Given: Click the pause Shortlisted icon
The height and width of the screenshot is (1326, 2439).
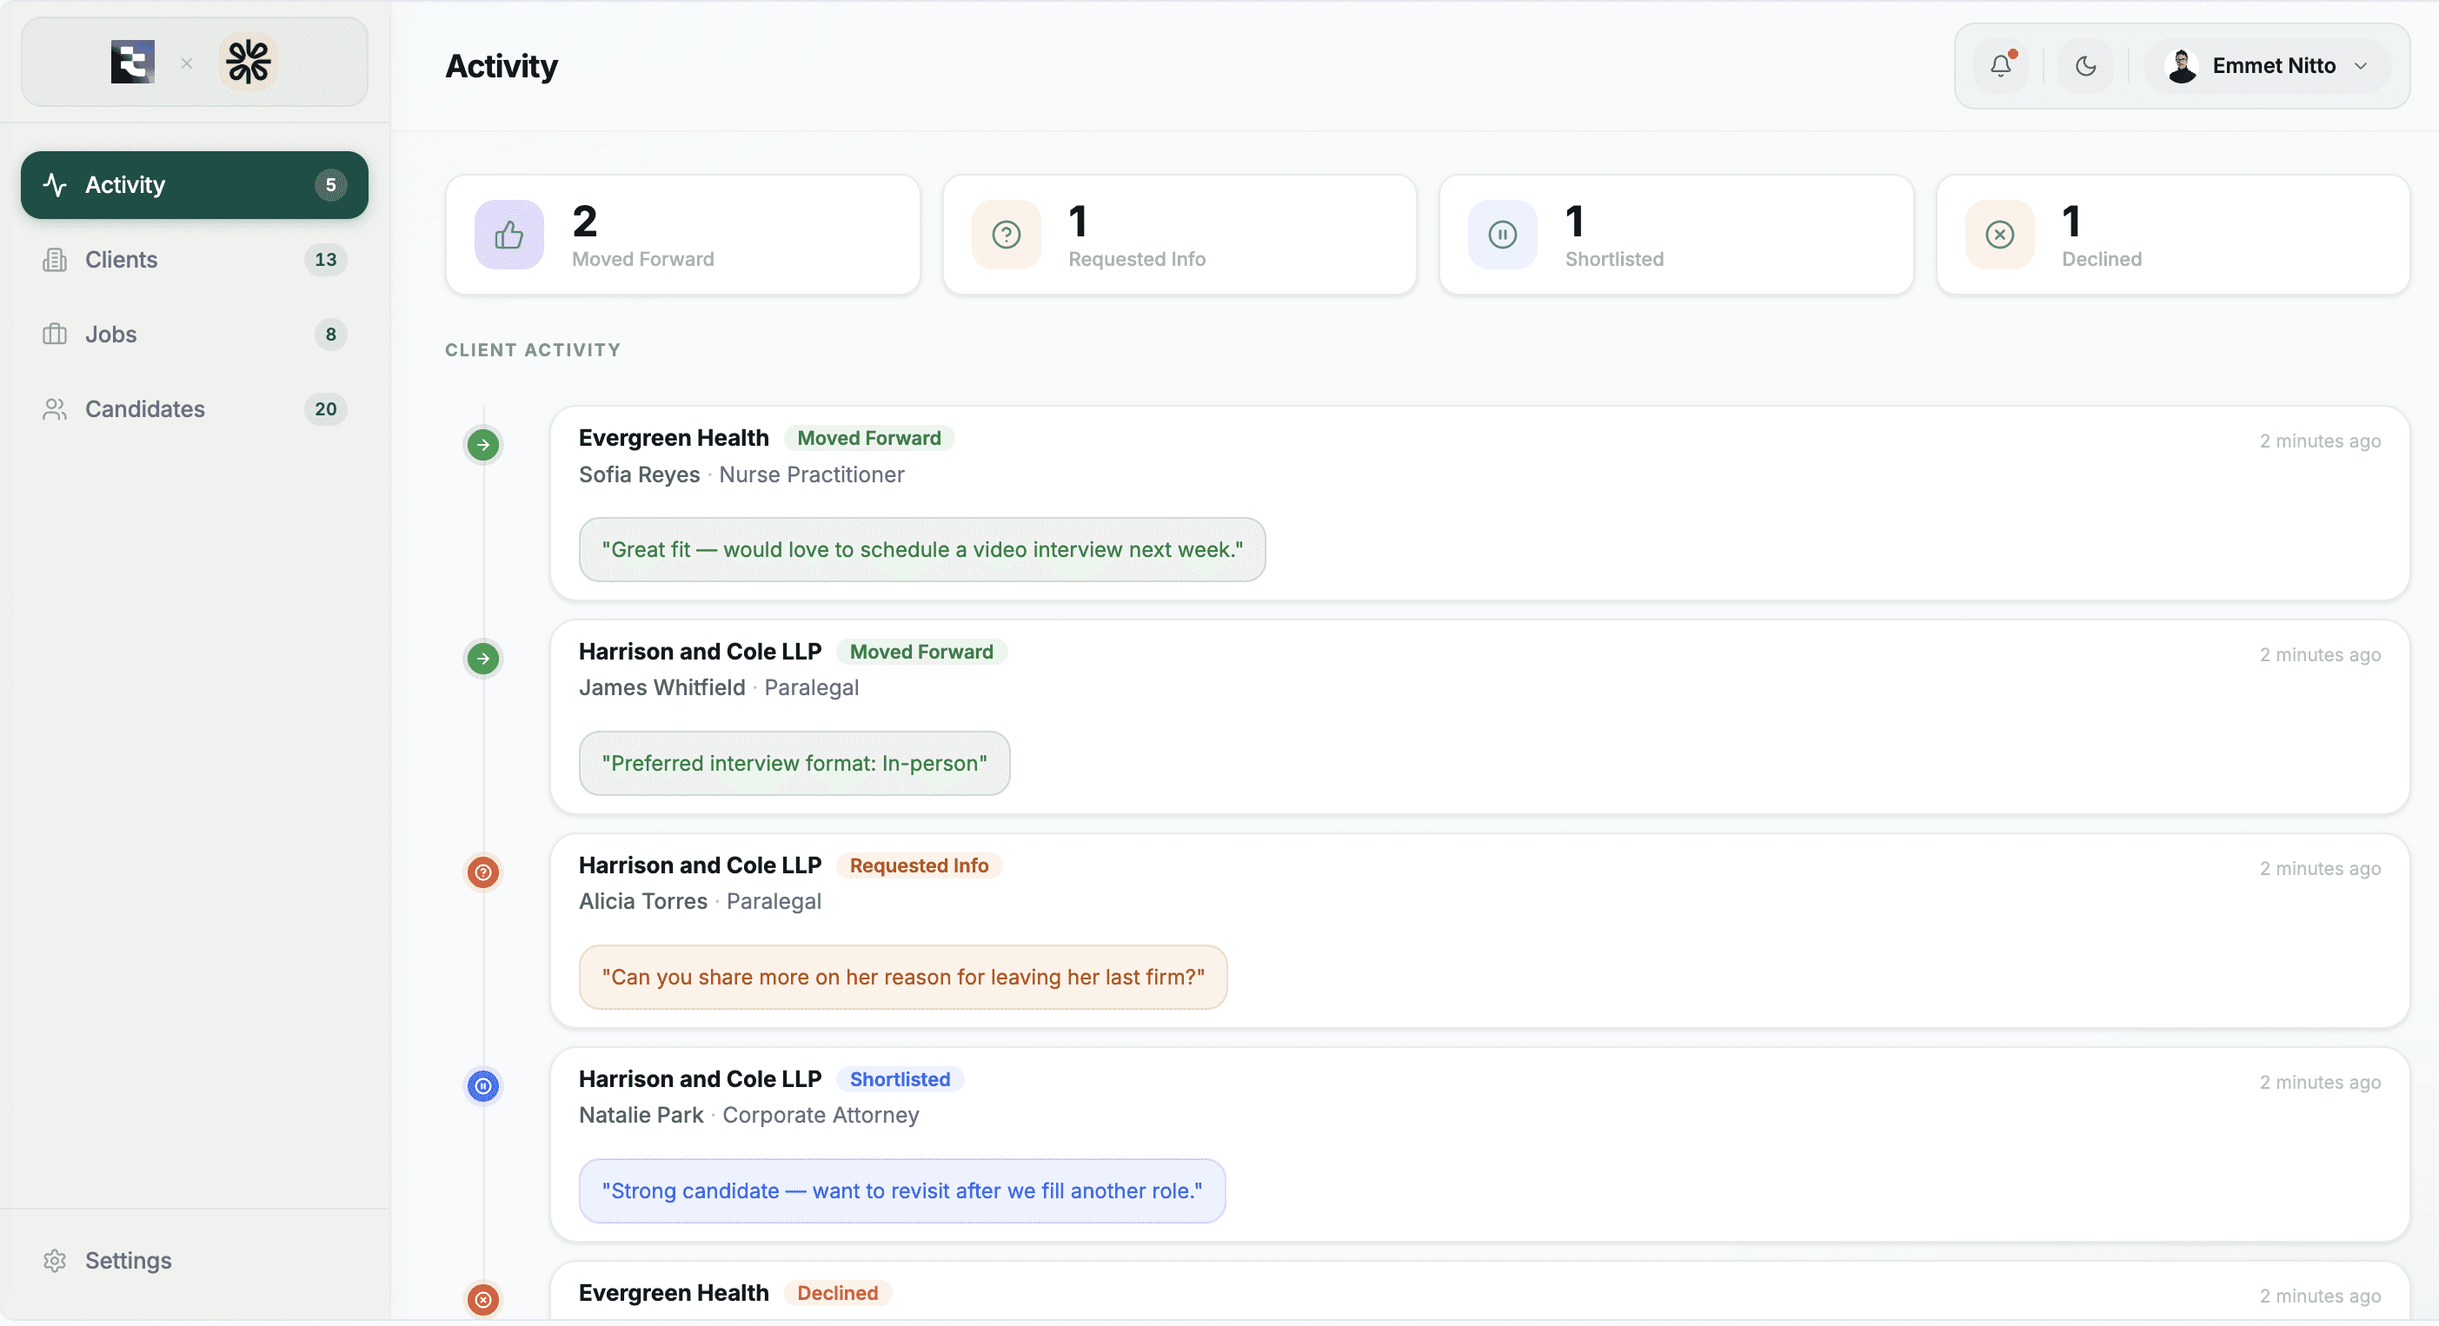Looking at the screenshot, I should click(x=1503, y=235).
